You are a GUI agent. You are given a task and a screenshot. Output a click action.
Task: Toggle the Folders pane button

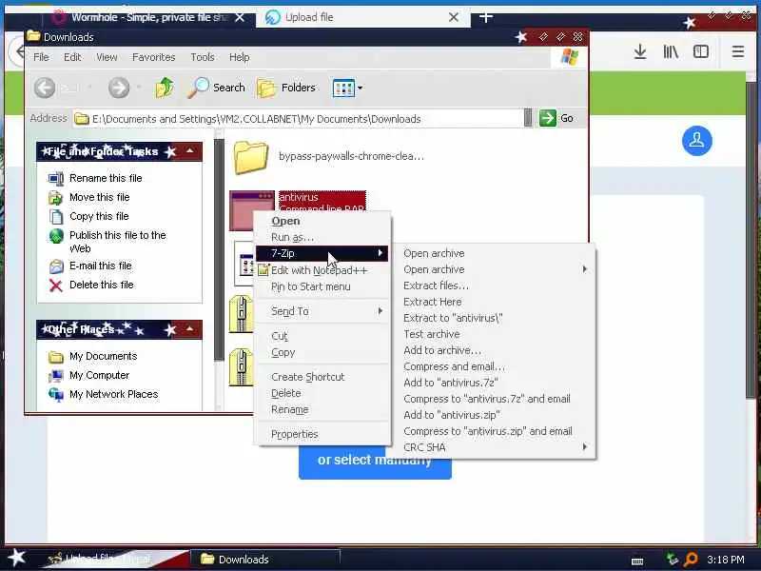pyautogui.click(x=286, y=88)
